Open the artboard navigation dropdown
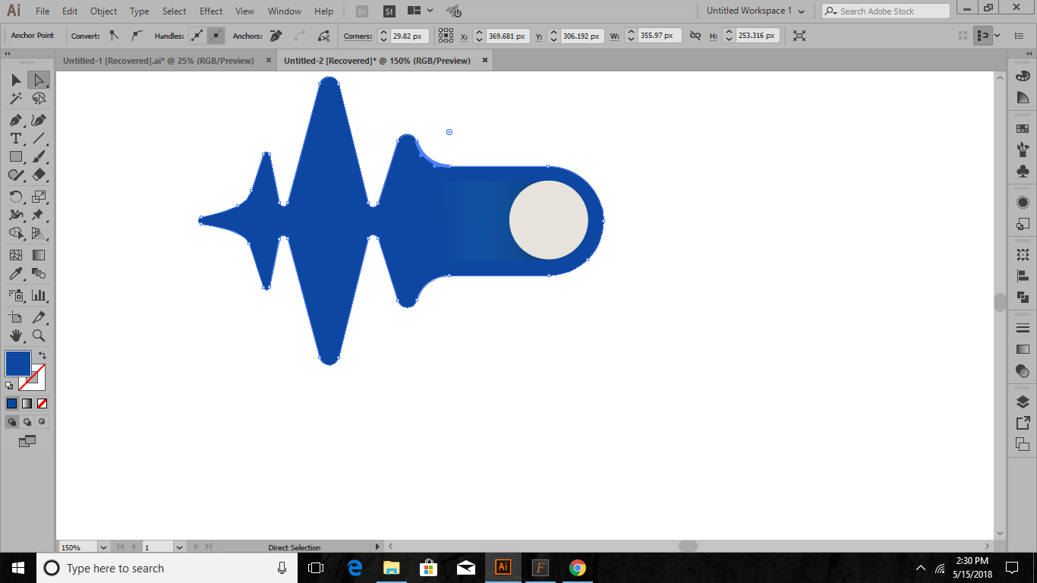 pyautogui.click(x=179, y=547)
